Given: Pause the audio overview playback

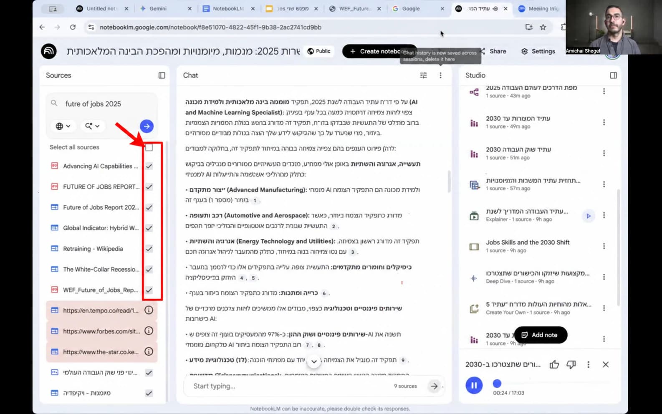Looking at the screenshot, I should coord(474,385).
